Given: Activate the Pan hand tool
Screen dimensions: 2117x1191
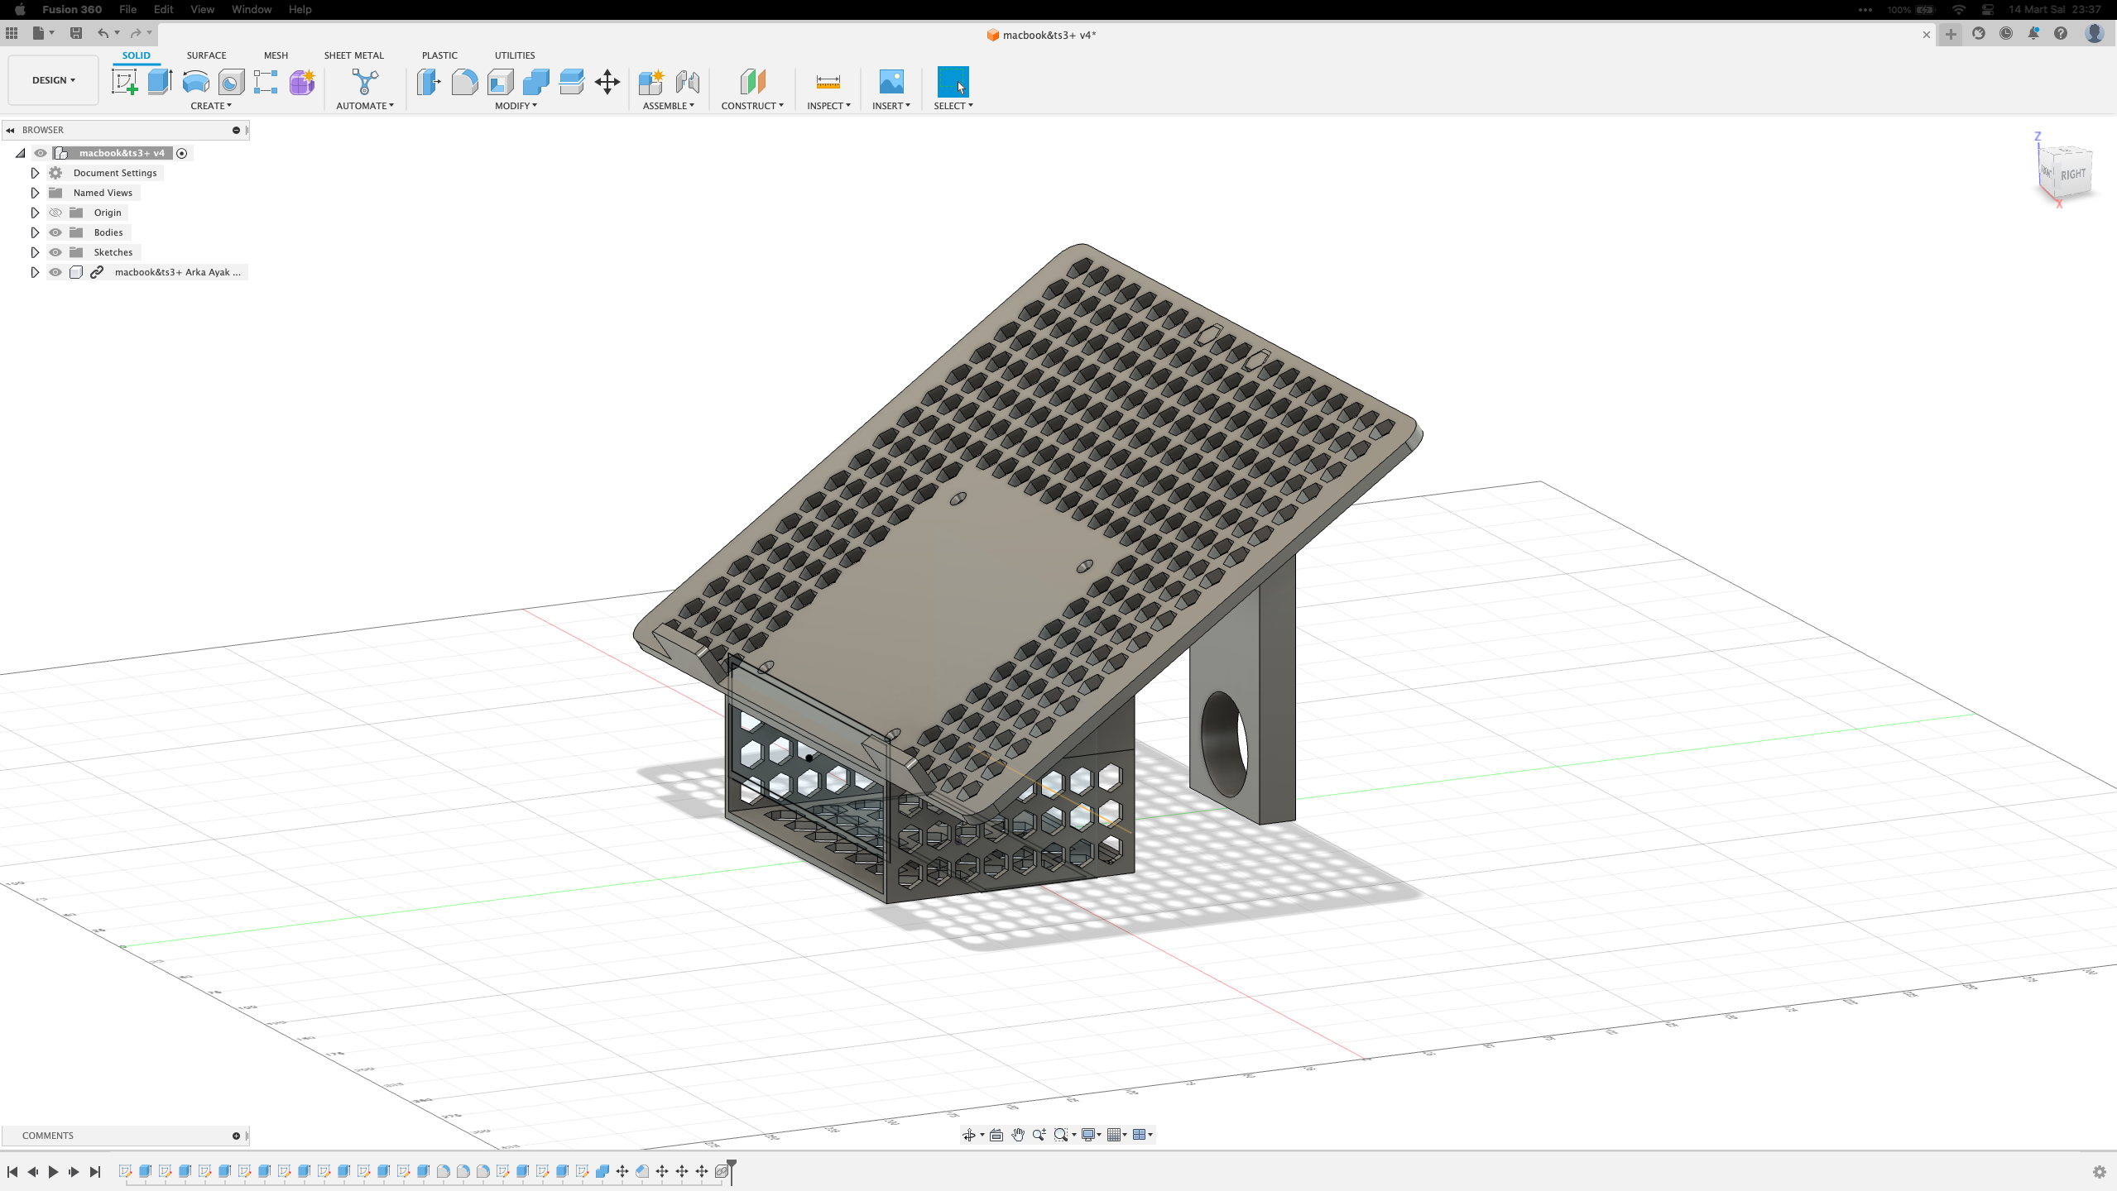Looking at the screenshot, I should pos(1017,1135).
